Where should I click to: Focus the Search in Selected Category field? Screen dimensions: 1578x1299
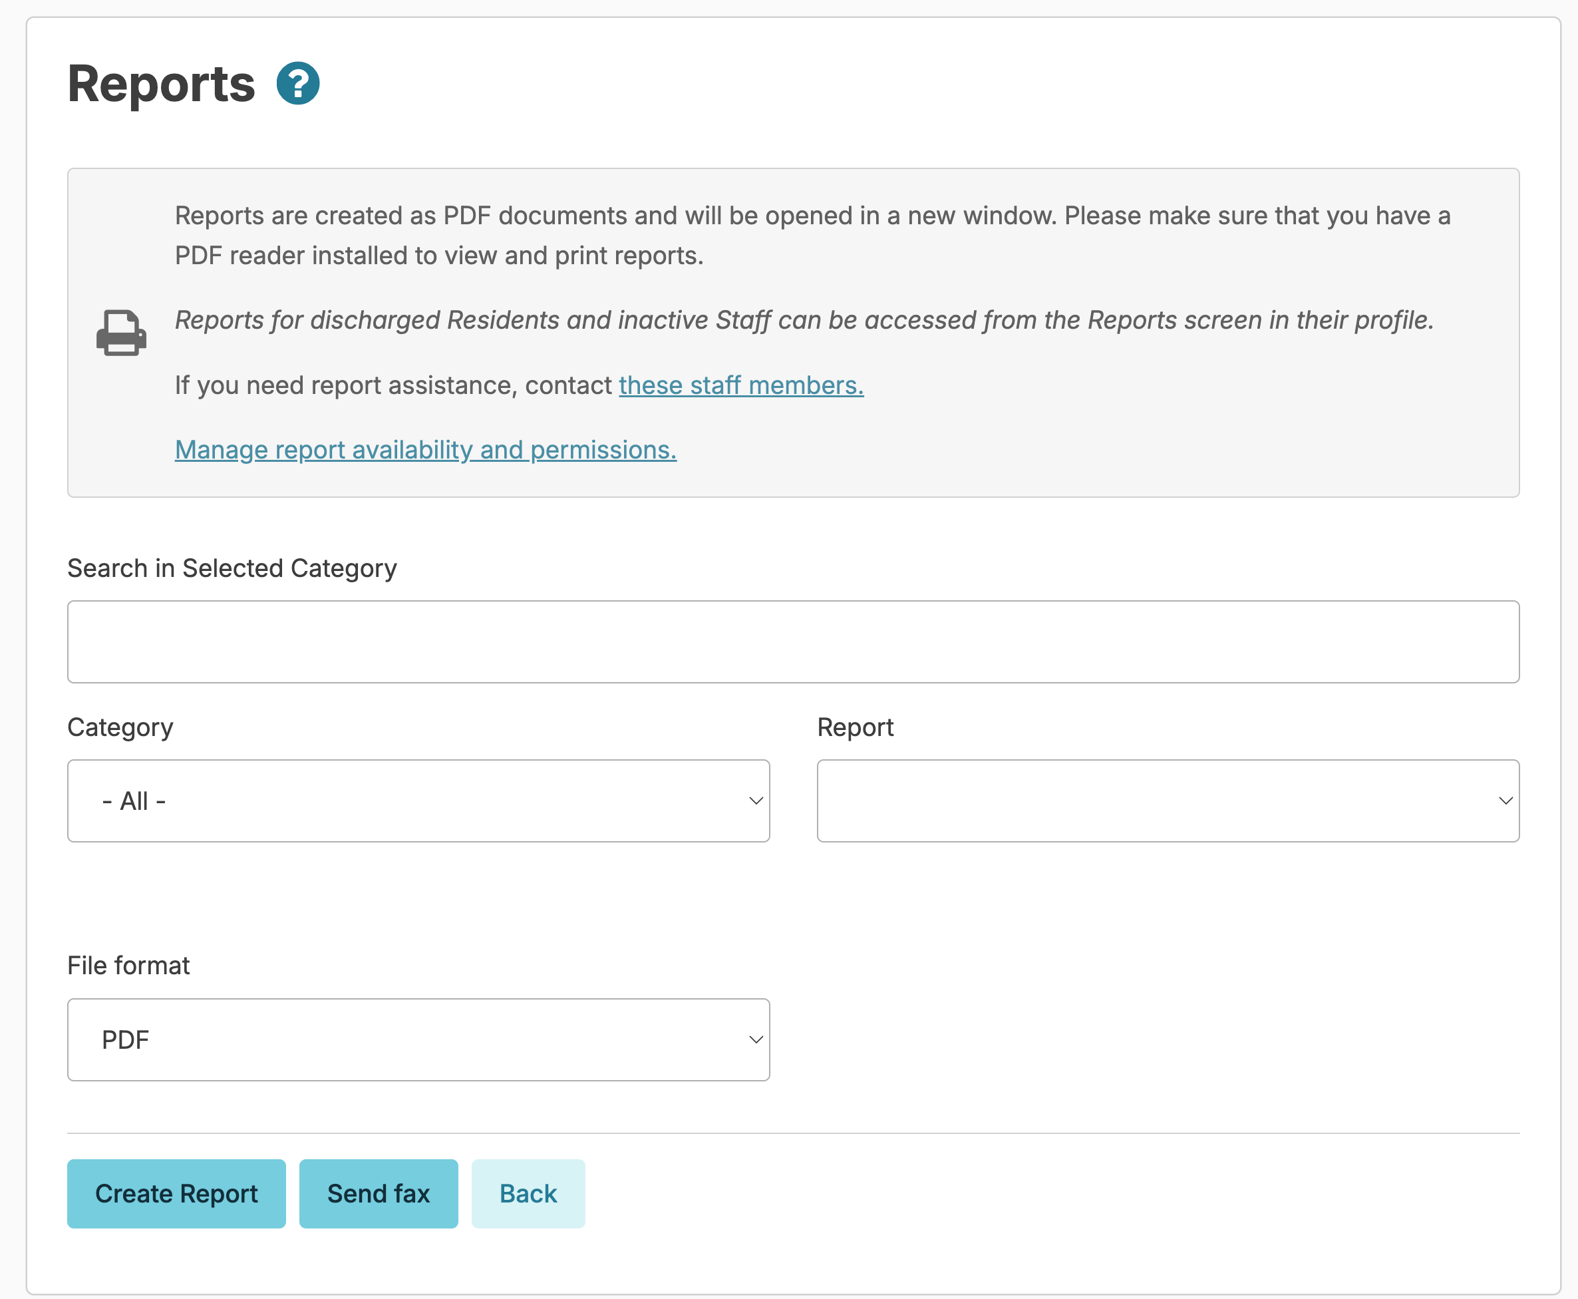[x=793, y=642]
